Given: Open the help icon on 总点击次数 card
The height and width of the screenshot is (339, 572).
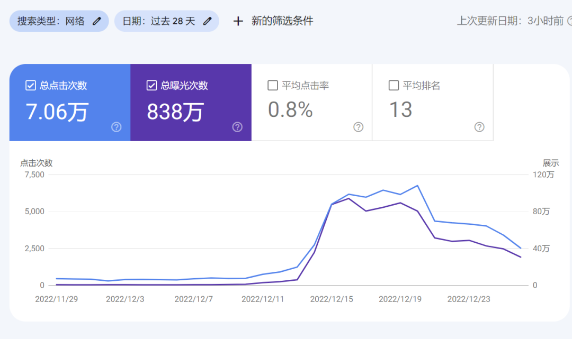Looking at the screenshot, I should point(115,127).
